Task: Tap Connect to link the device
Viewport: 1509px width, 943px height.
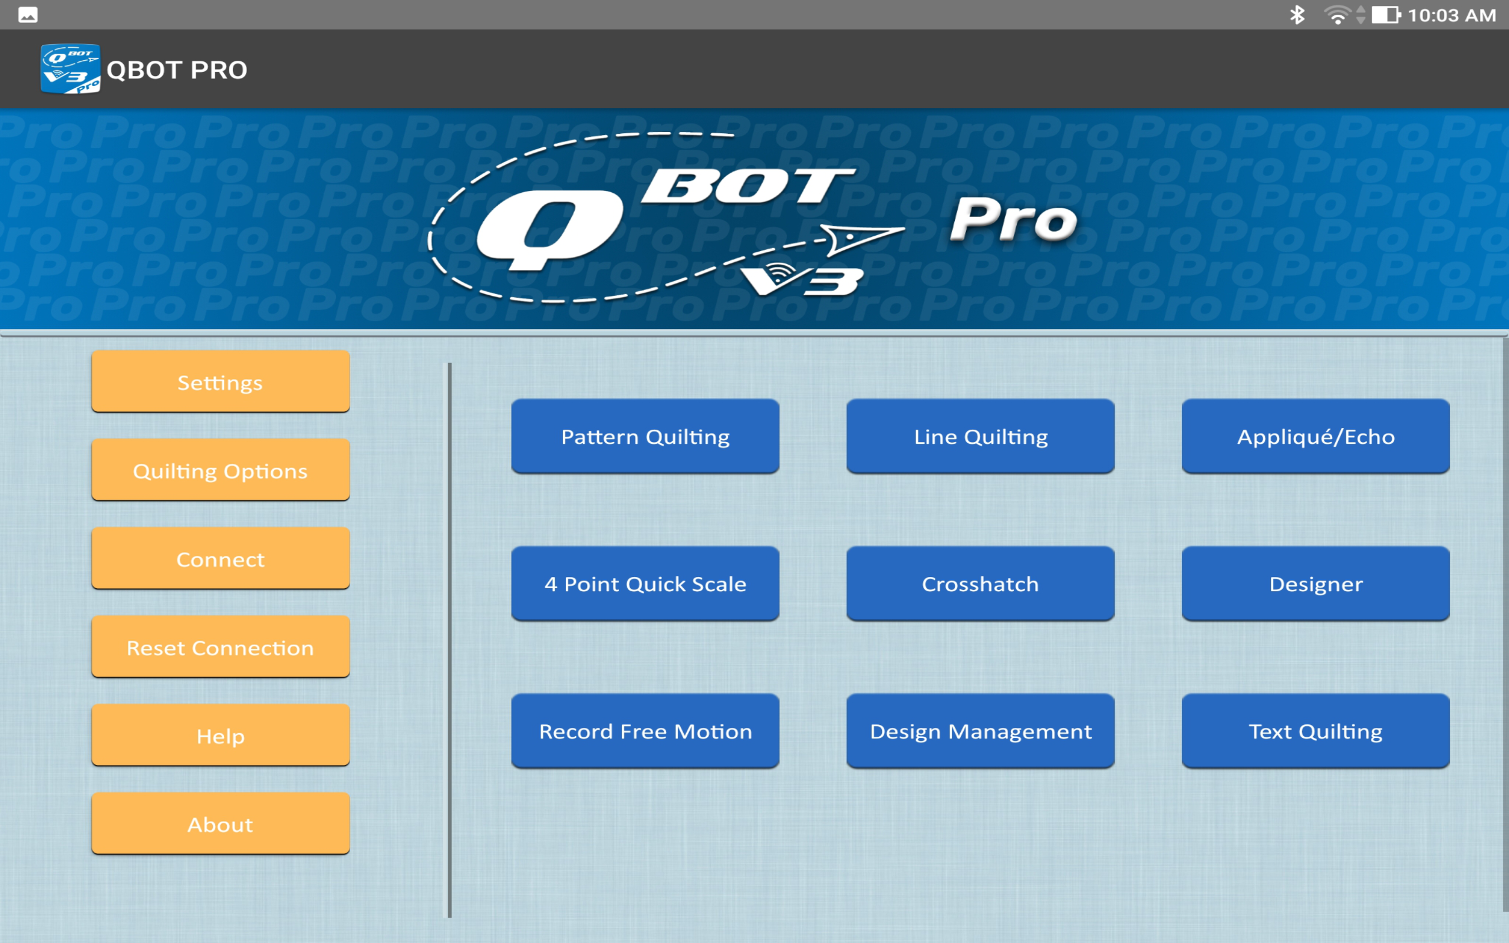Action: (220, 559)
